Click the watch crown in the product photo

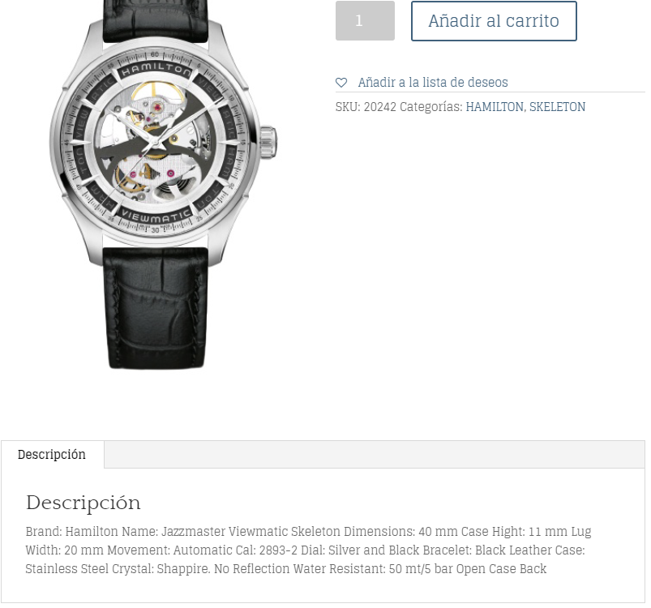coord(268,143)
